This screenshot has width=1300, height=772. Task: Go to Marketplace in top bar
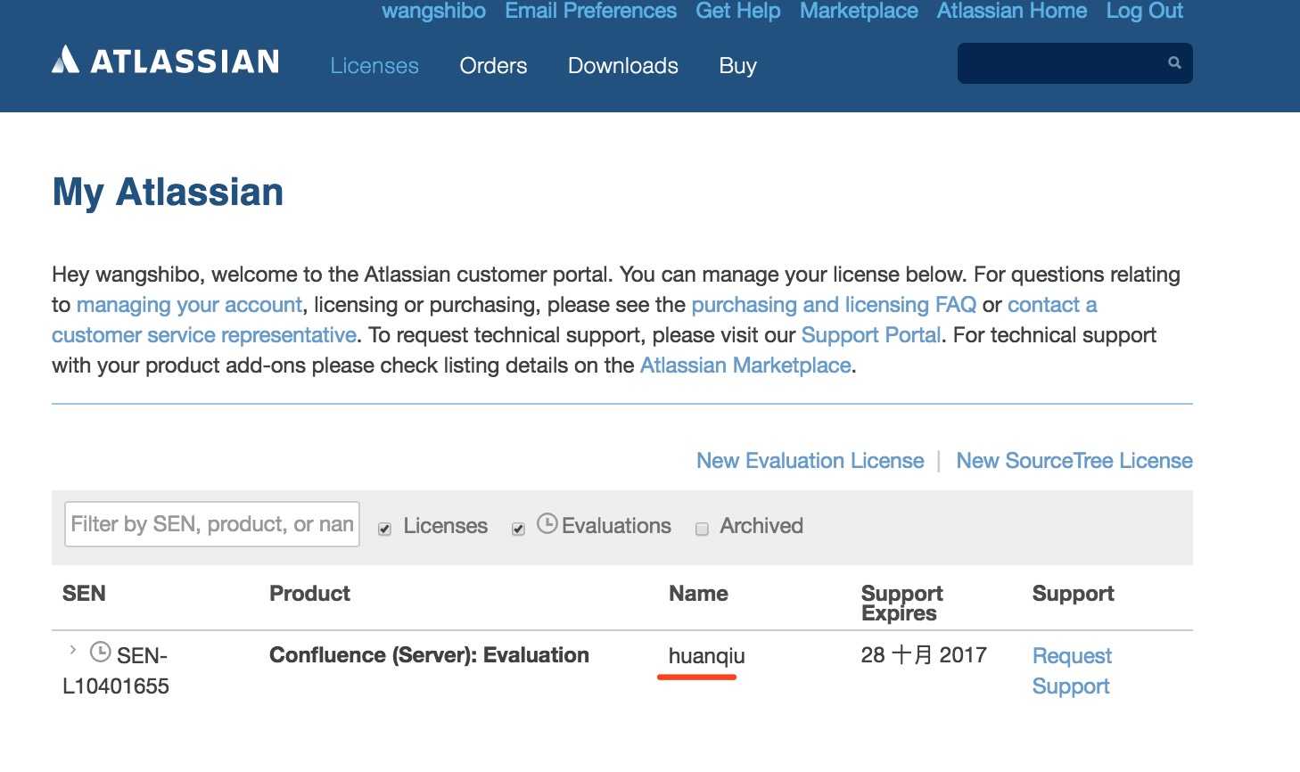(859, 11)
